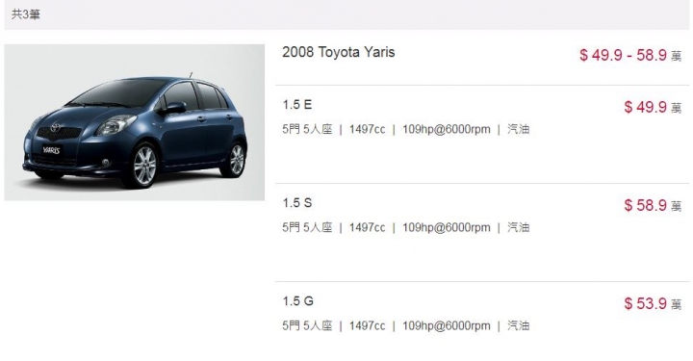
Task: Click 109hp@6000rpm under the 1.5 E trim
Action: (x=447, y=129)
